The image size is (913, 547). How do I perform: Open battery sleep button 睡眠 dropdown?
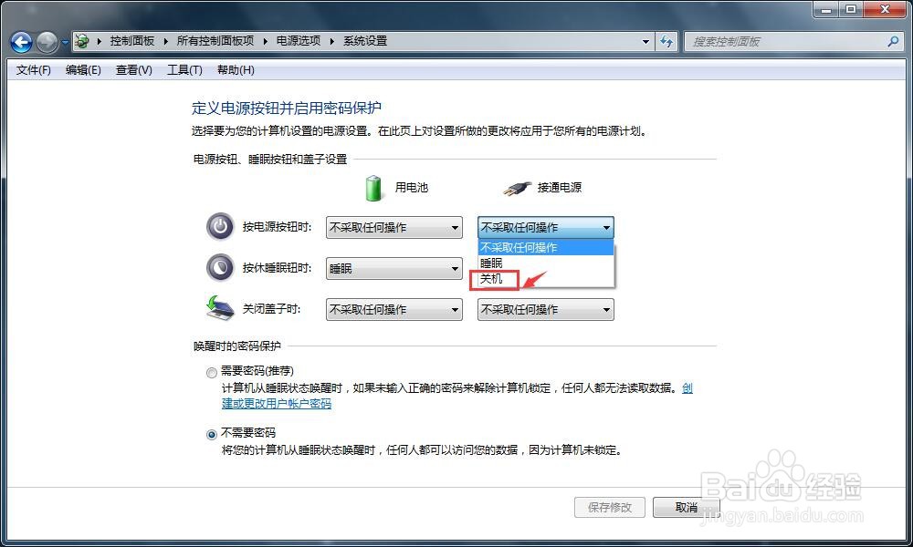click(394, 269)
